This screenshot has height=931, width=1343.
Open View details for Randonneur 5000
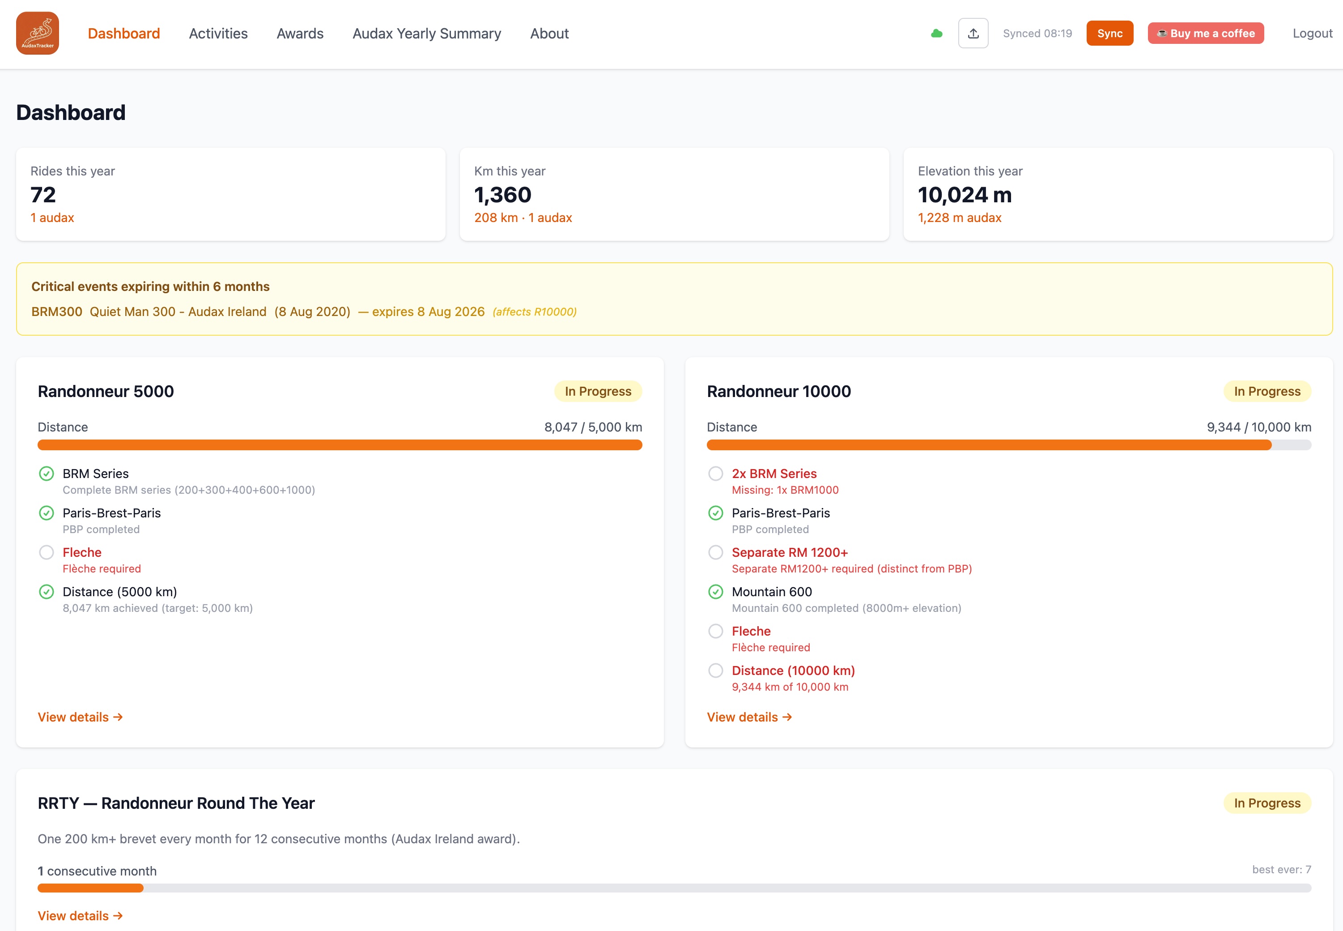click(x=80, y=717)
